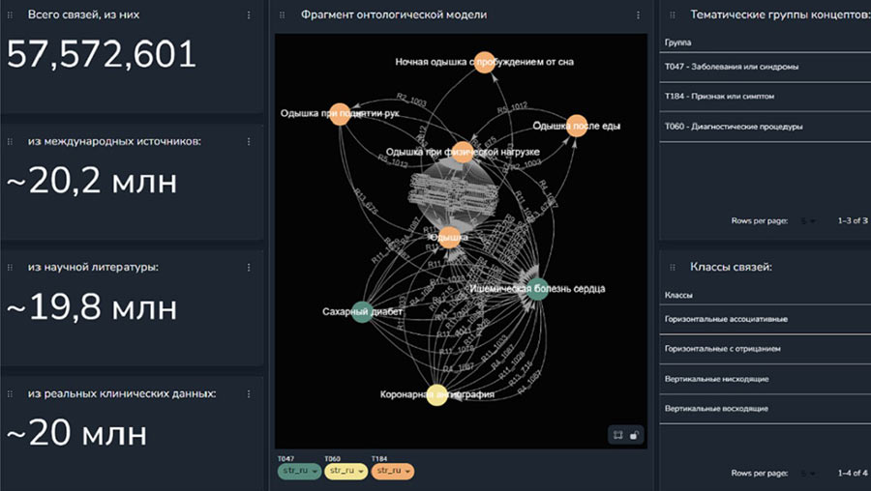Select row 'T047 - Заболевания или синдромы'
This screenshot has height=491, width=871.
point(765,67)
